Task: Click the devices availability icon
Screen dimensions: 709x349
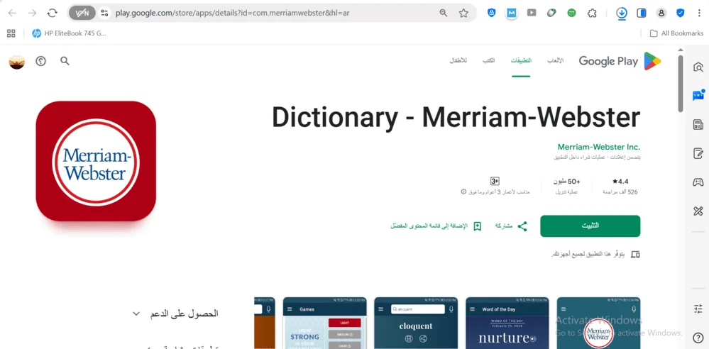Action: [x=635, y=254]
